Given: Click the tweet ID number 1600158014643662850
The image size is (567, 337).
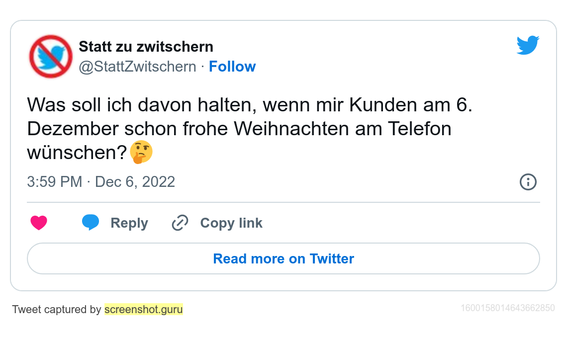Looking at the screenshot, I should 507,308.
